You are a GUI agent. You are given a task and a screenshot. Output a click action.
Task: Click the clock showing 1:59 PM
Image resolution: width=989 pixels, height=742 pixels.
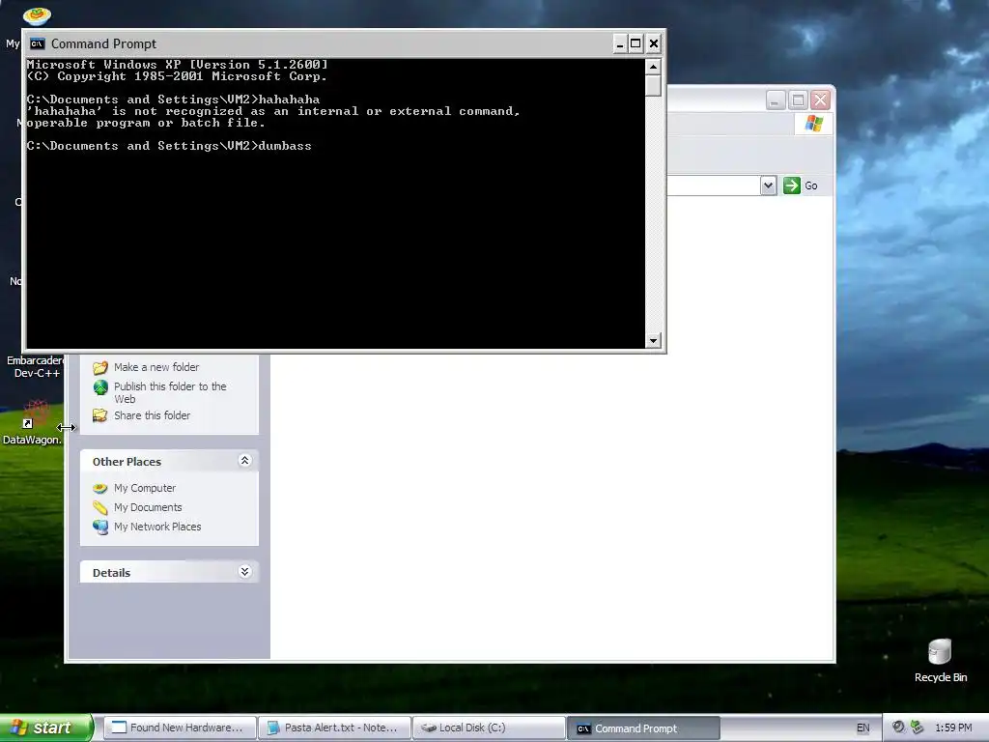(x=953, y=728)
